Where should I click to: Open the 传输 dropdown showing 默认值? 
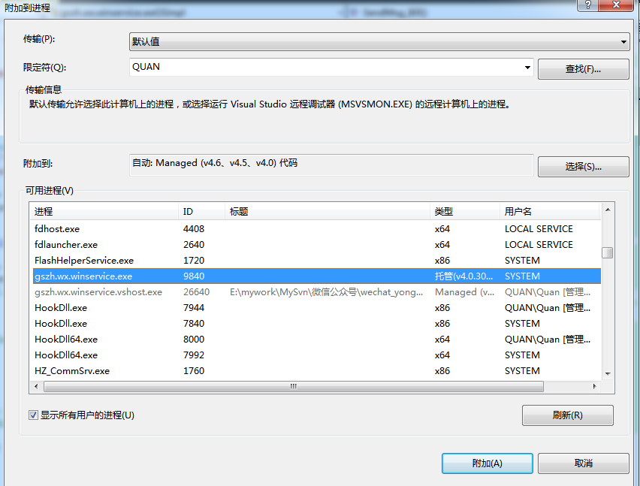[626, 41]
